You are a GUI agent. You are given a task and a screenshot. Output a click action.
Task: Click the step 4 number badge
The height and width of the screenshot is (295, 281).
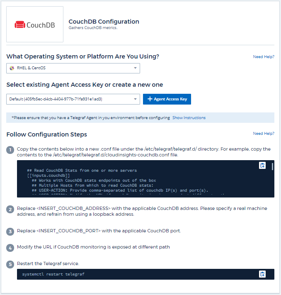coord(10,247)
